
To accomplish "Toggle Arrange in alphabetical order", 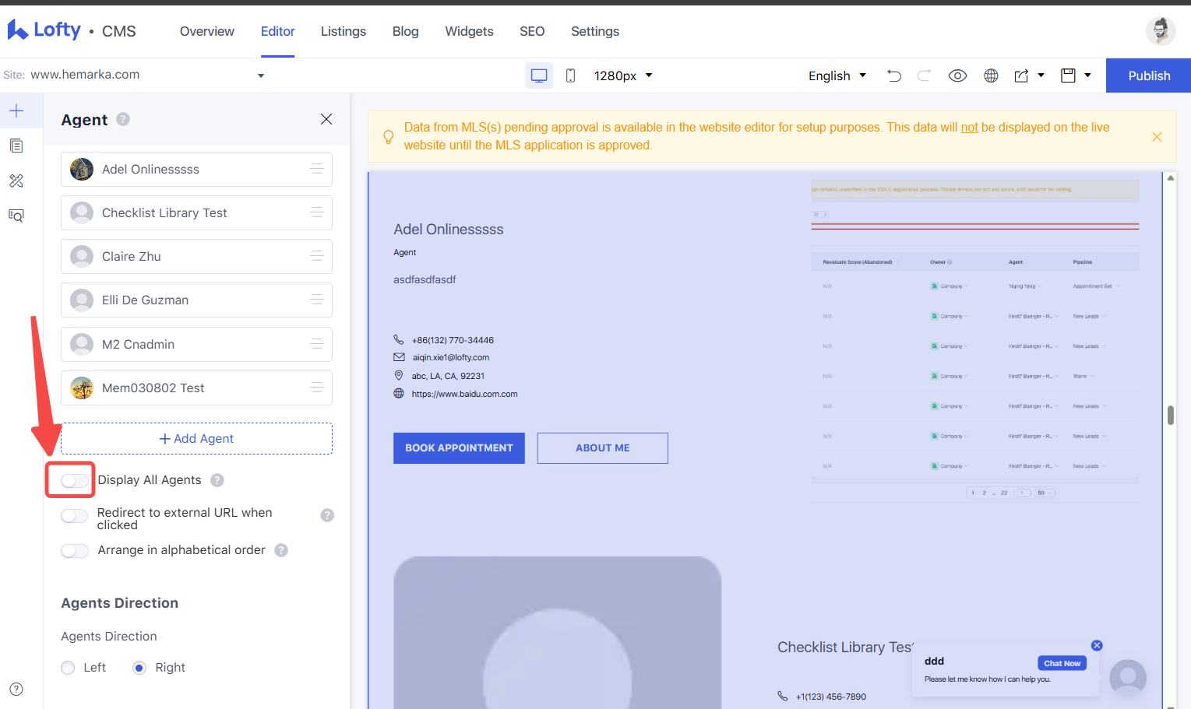I will tap(75, 550).
